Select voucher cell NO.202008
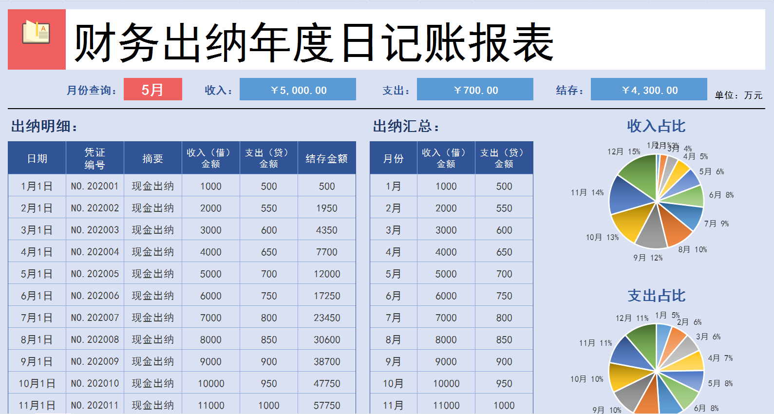The width and height of the screenshot is (774, 414). [x=95, y=339]
